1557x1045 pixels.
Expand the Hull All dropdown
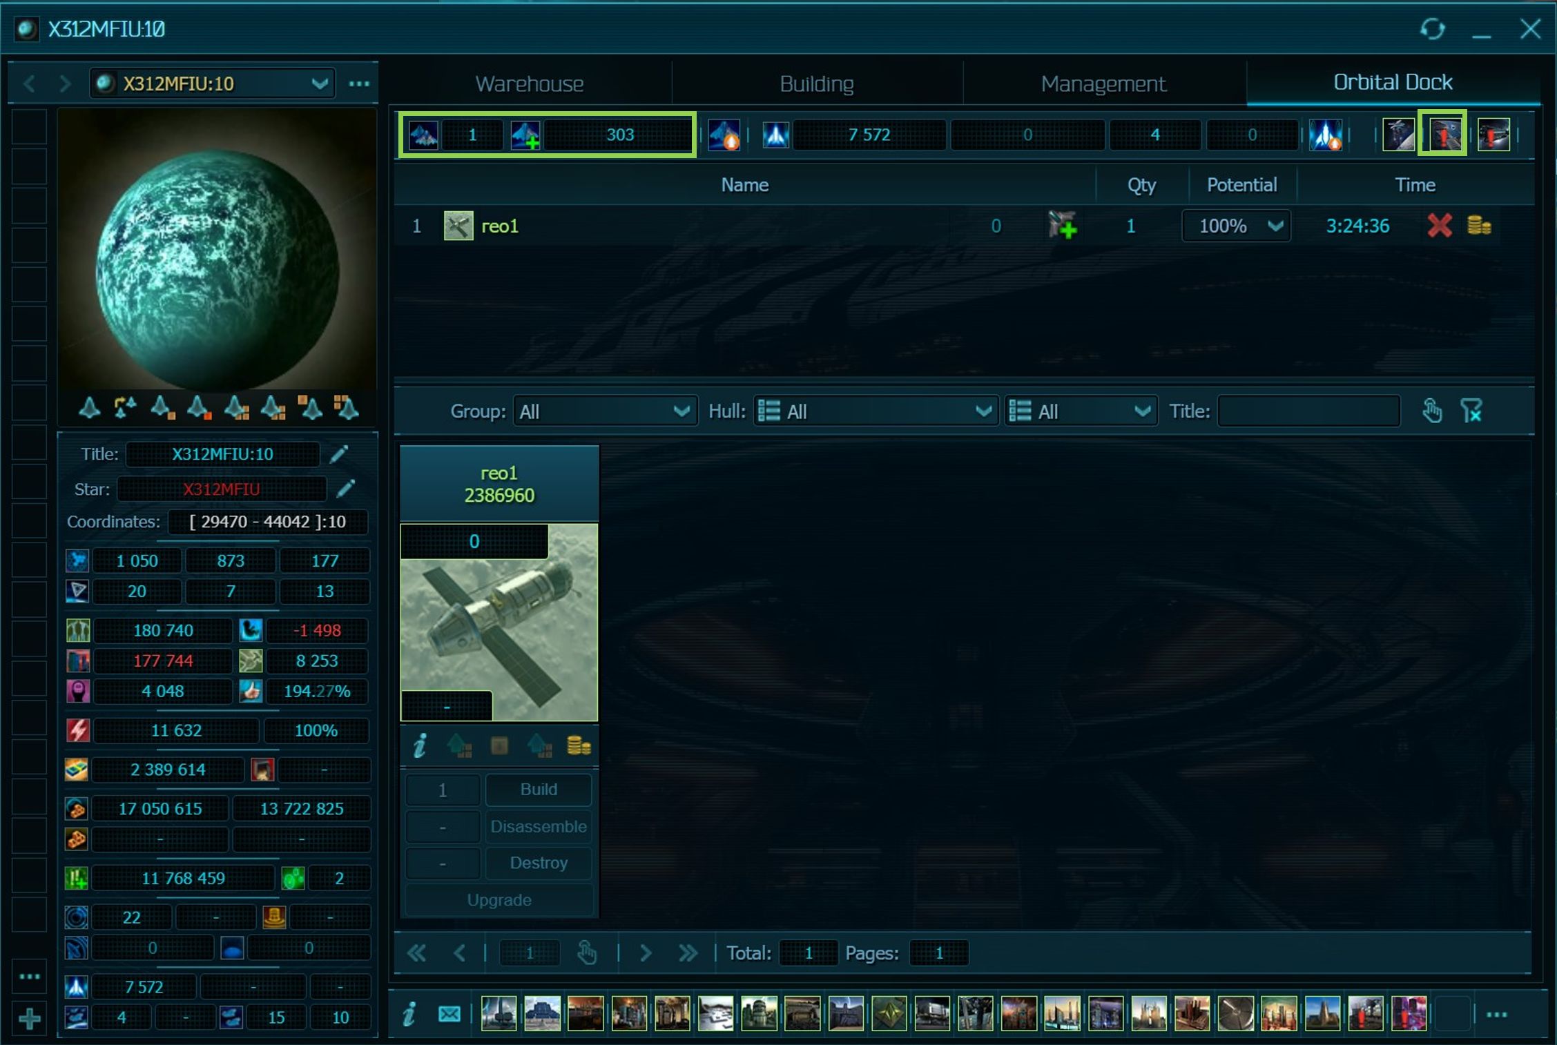[x=875, y=411]
